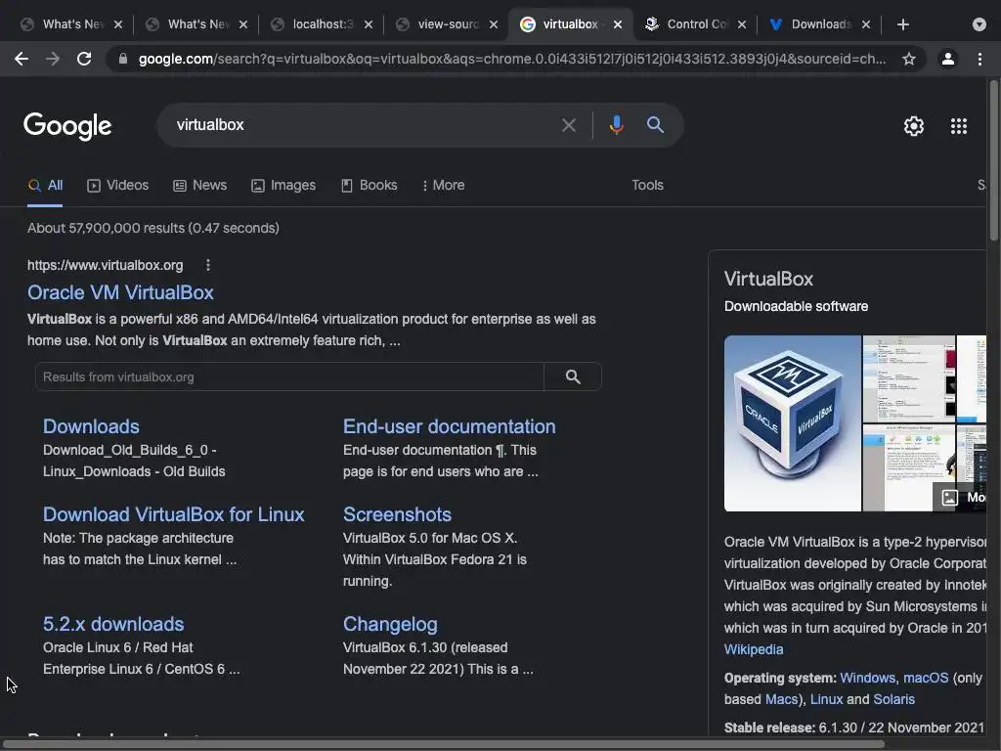Open the Oracle VM VirtualBox result link

120,292
